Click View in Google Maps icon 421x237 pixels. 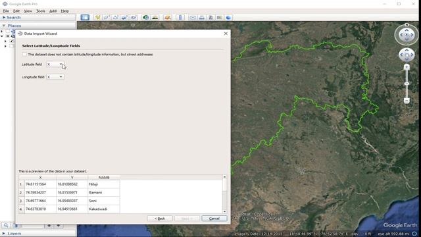[x=219, y=18]
